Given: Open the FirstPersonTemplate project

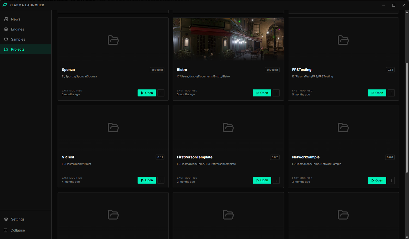Looking at the screenshot, I should point(262,180).
